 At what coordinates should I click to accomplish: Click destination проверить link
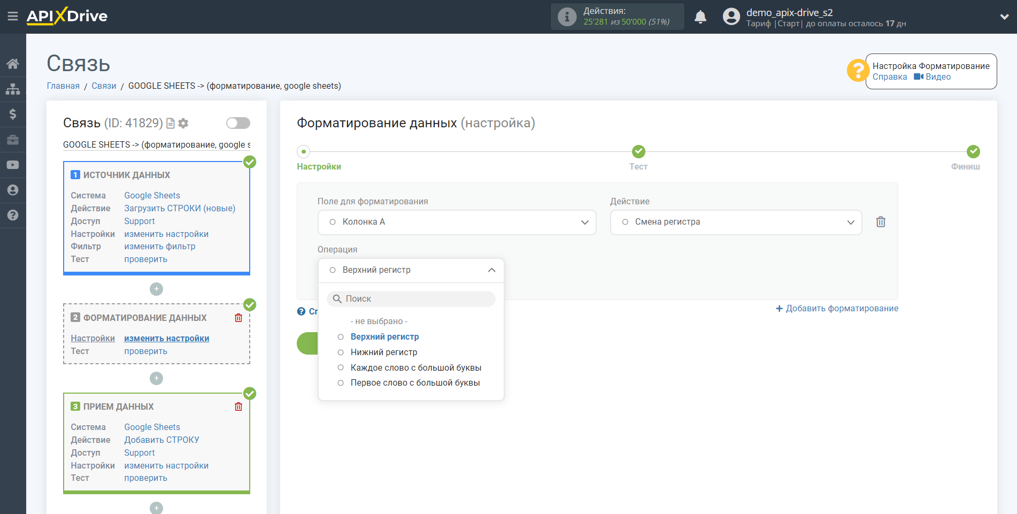click(145, 478)
